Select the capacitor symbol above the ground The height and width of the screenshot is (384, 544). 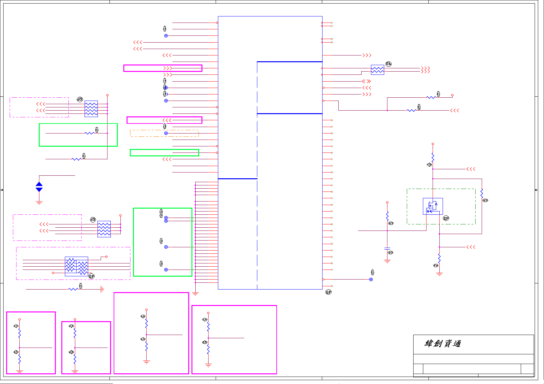tap(387, 249)
